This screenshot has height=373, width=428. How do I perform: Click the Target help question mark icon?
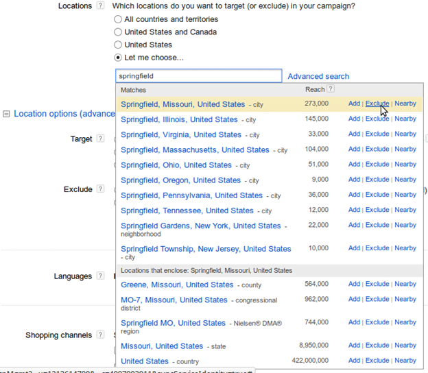(x=100, y=139)
